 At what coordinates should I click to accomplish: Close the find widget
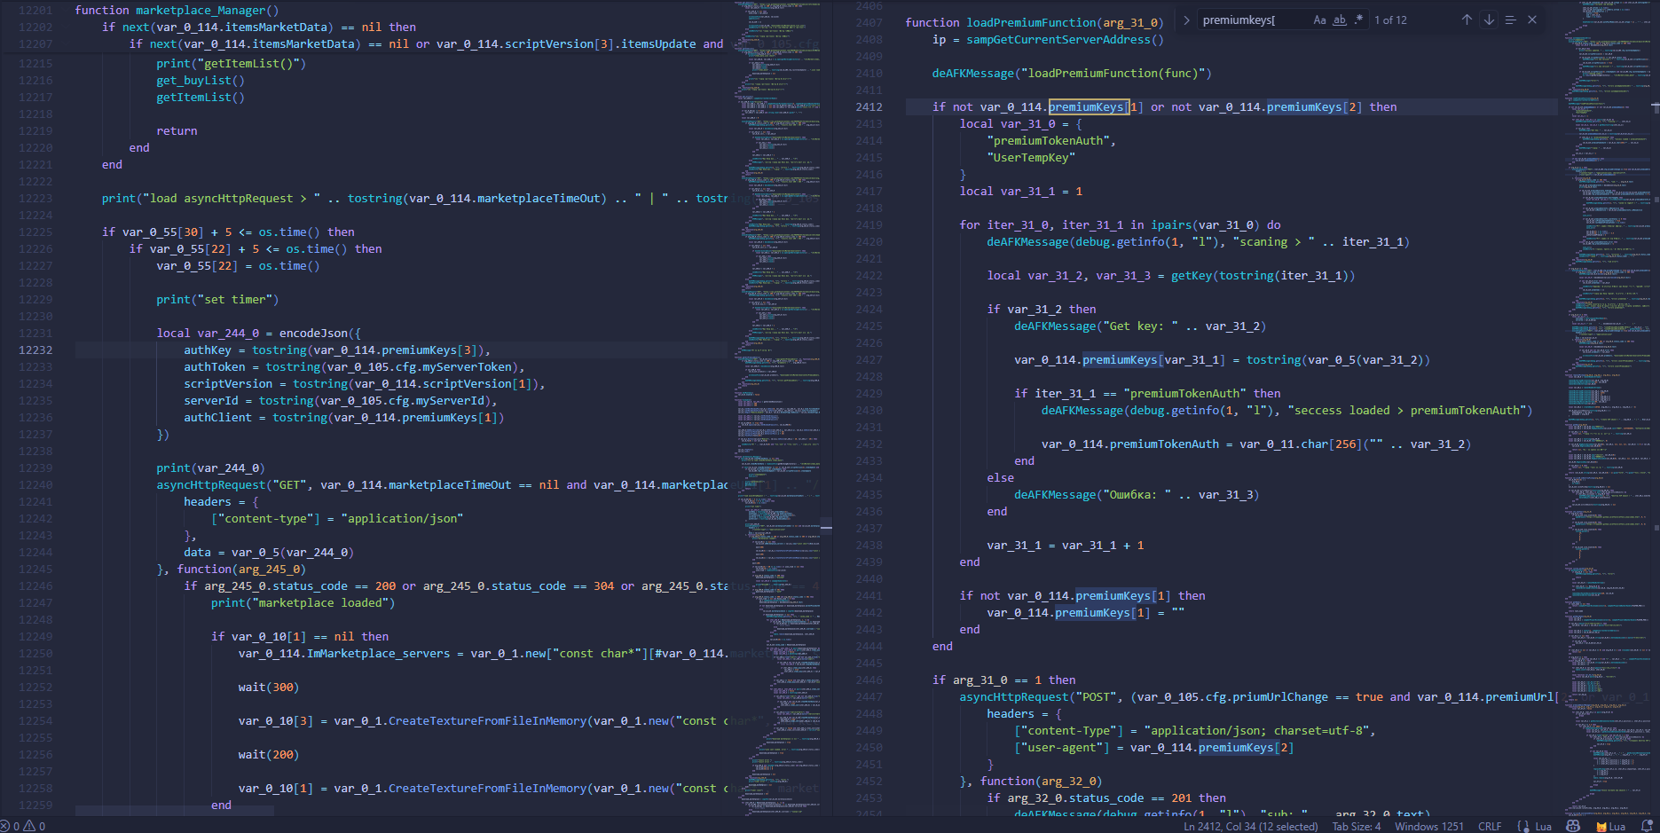click(x=1532, y=20)
